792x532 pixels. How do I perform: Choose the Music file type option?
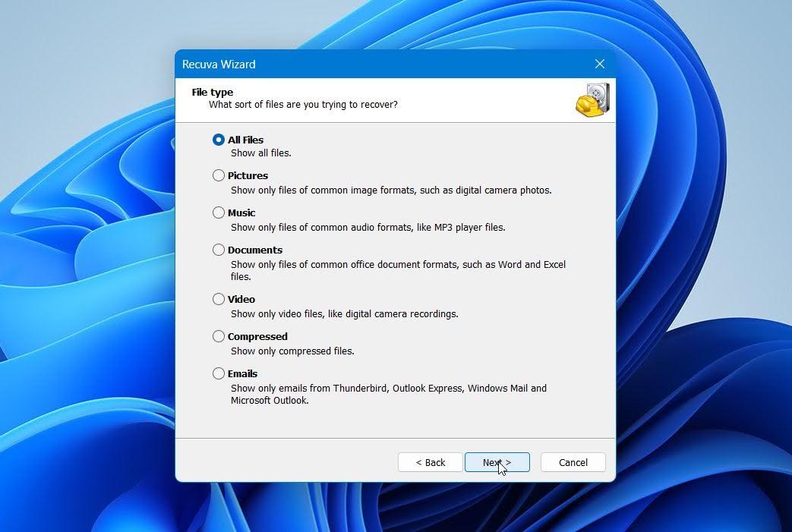218,212
